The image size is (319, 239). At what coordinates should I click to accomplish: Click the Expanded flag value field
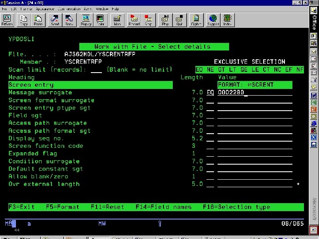point(255,154)
